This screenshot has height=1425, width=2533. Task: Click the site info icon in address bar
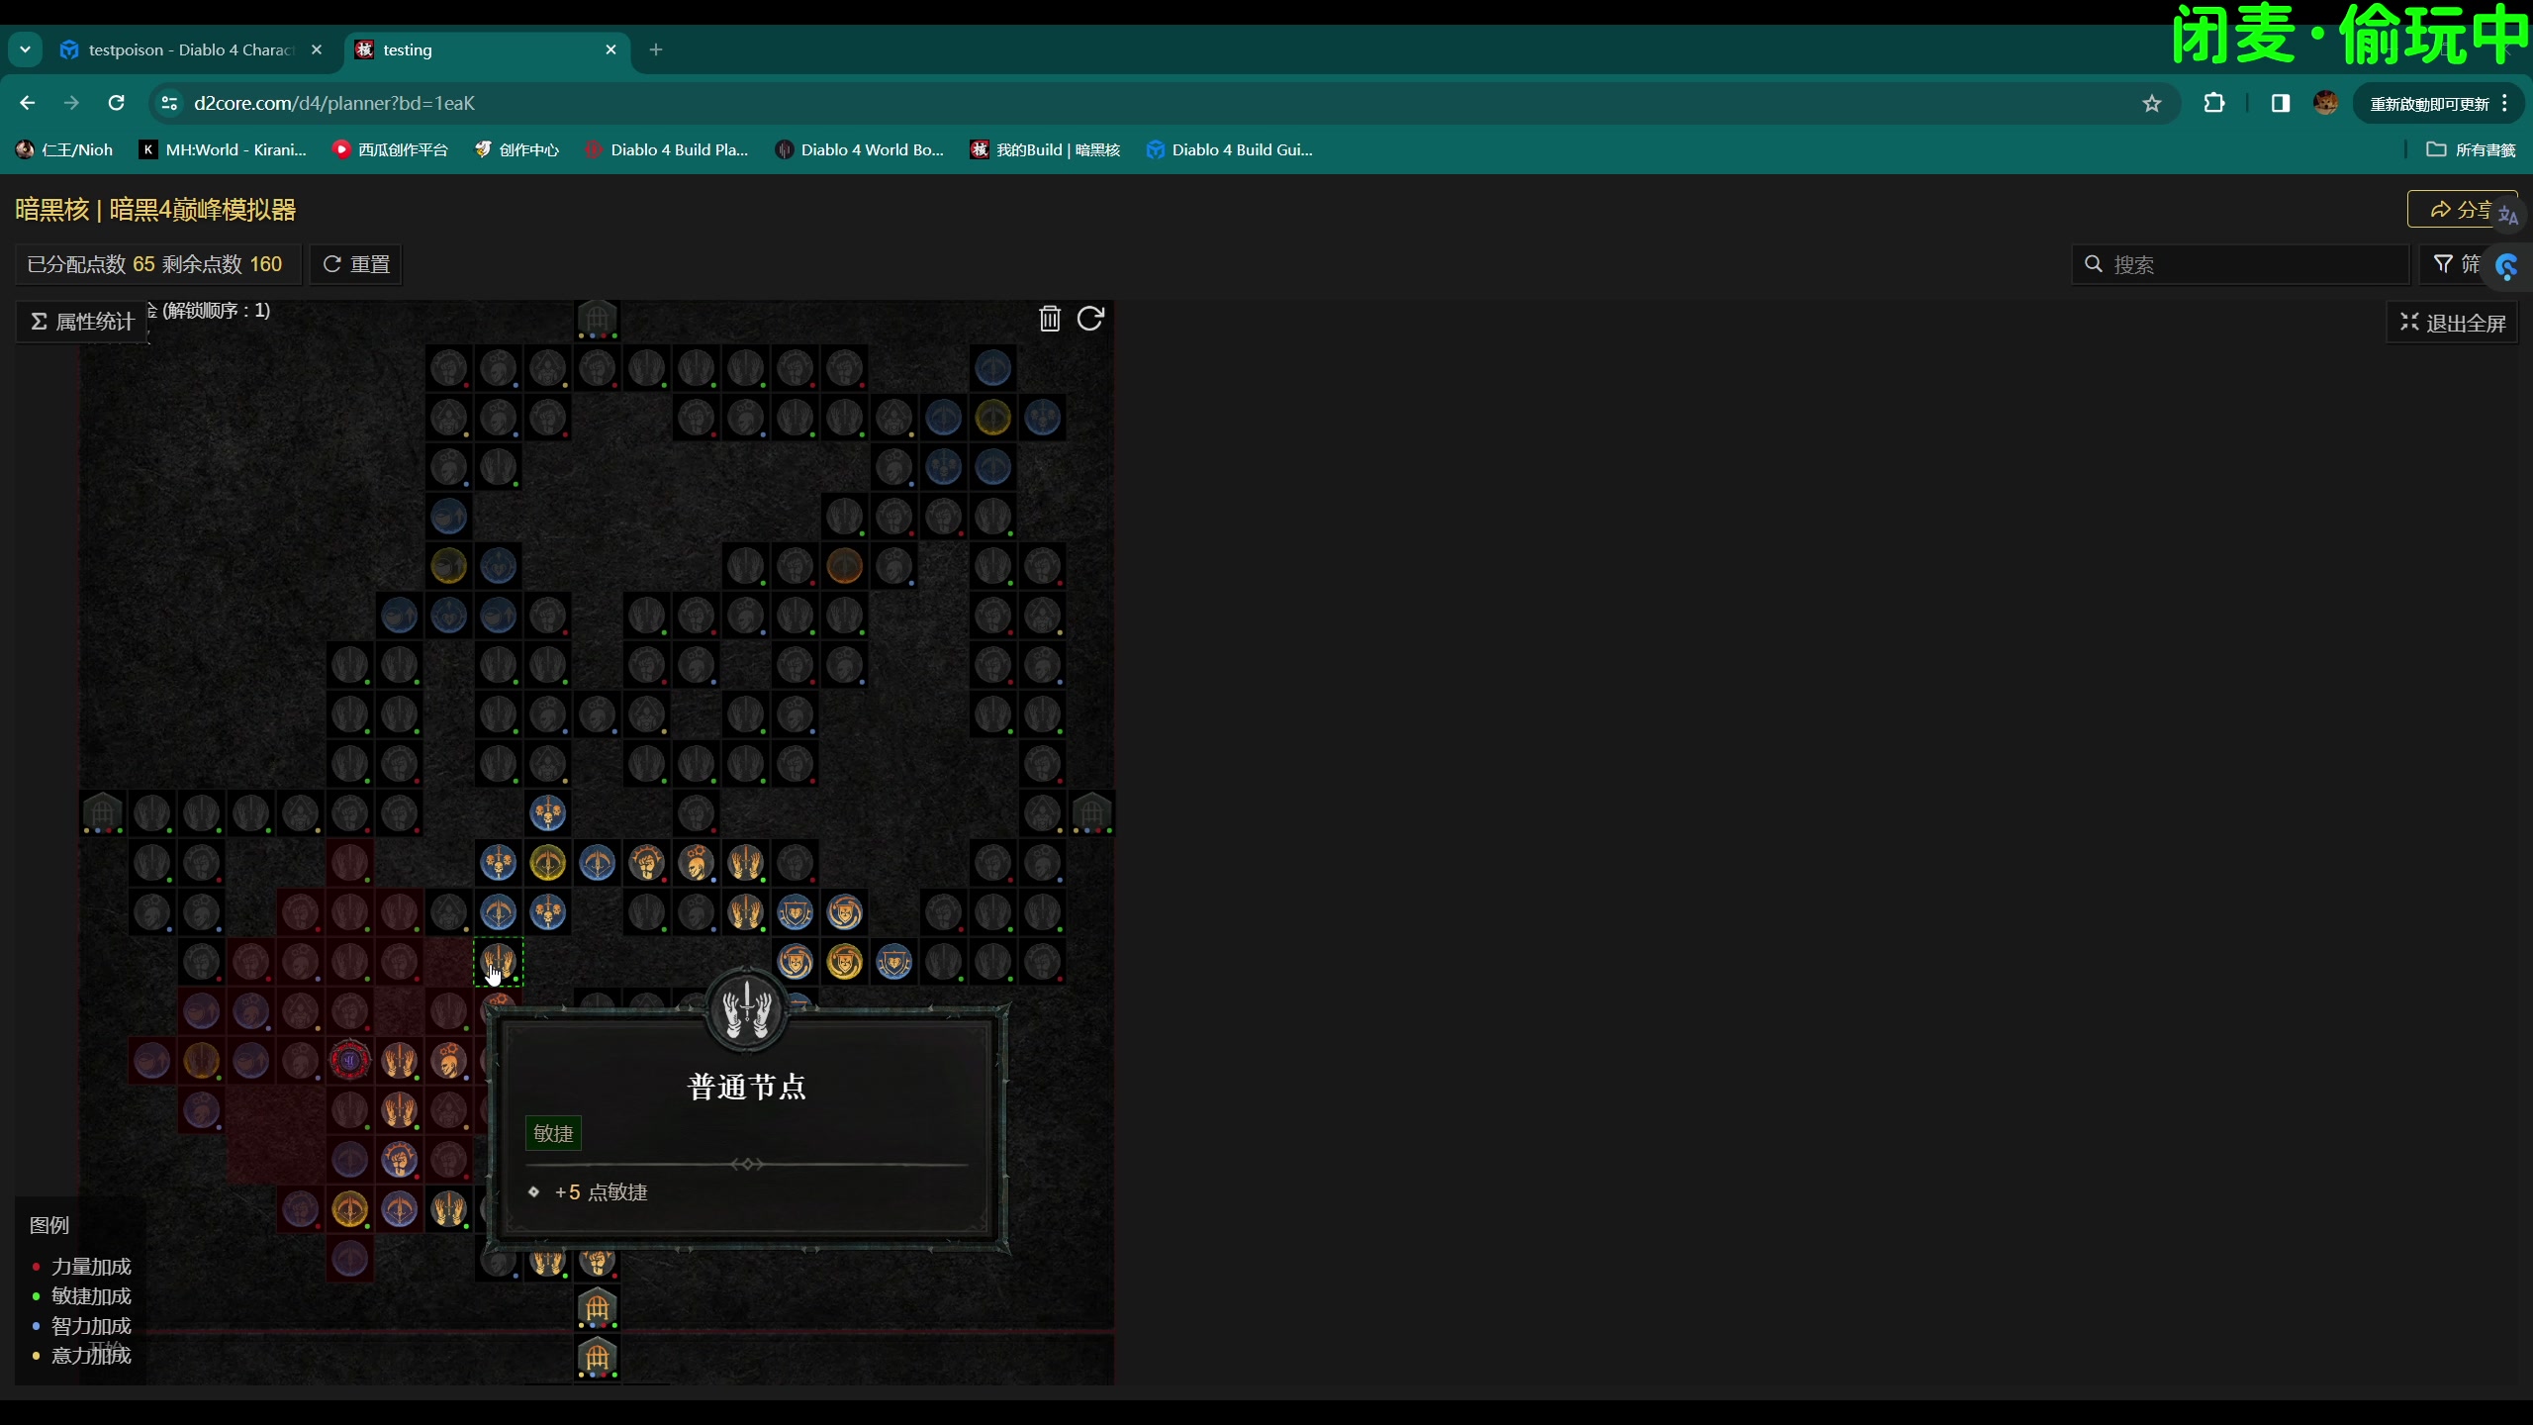tap(169, 103)
